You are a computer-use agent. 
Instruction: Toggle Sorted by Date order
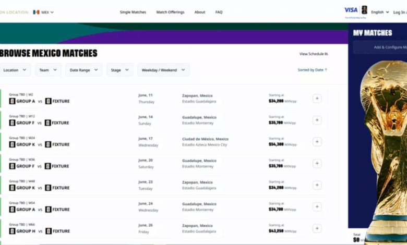click(x=313, y=70)
